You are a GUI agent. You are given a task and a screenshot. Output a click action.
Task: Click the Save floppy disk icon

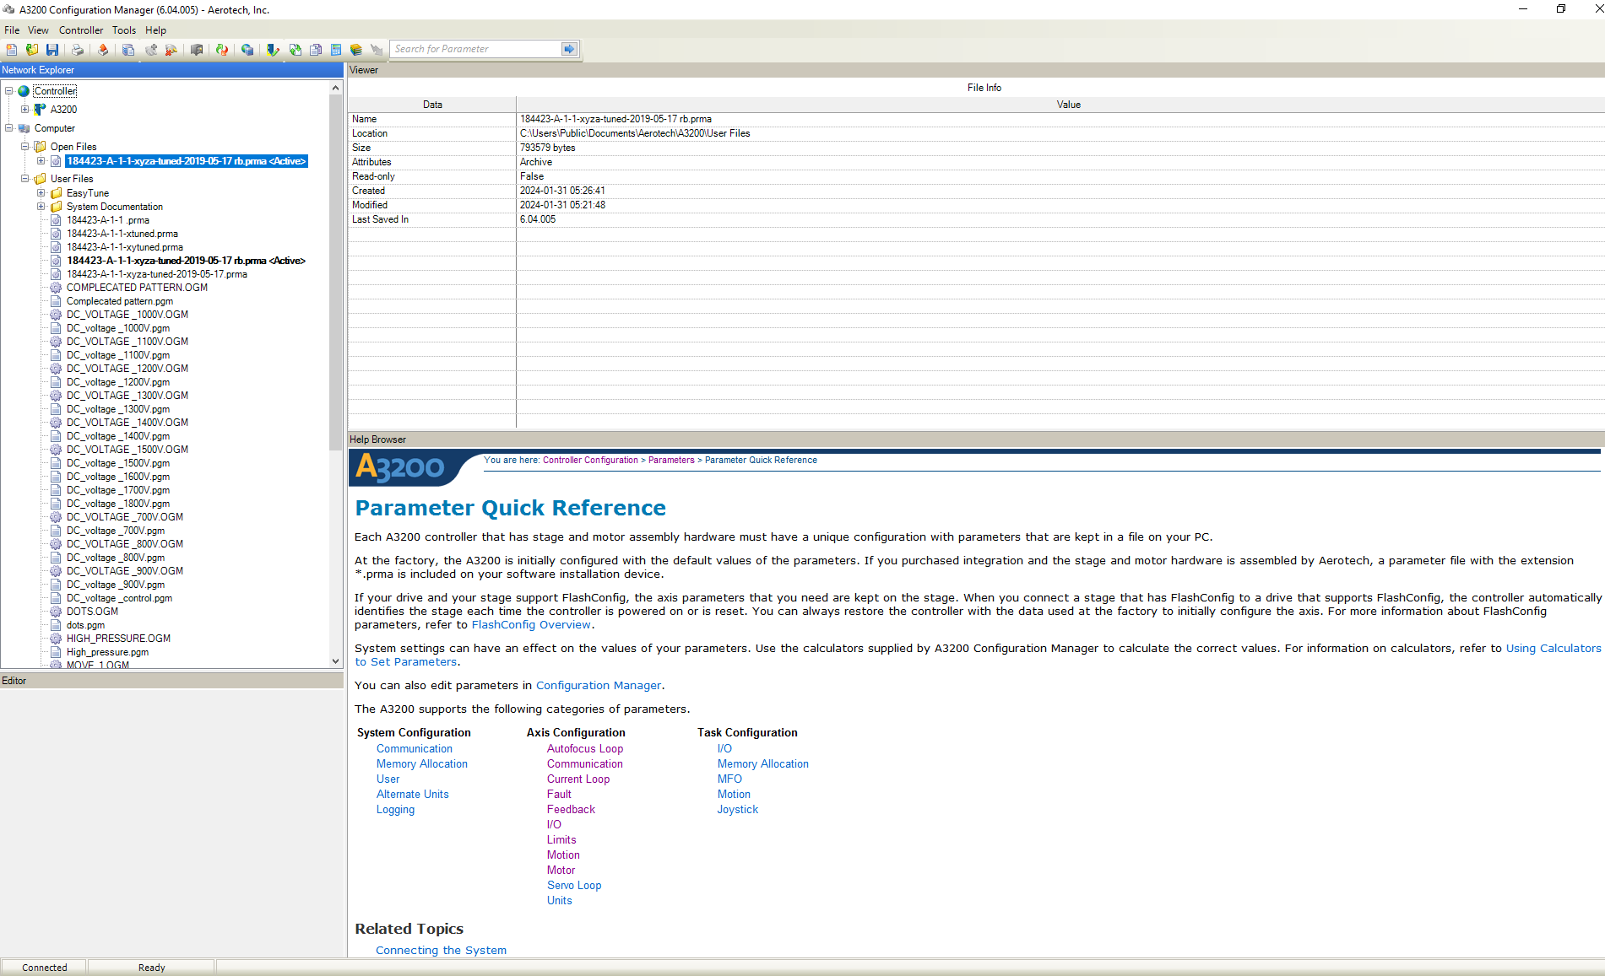pyautogui.click(x=52, y=50)
